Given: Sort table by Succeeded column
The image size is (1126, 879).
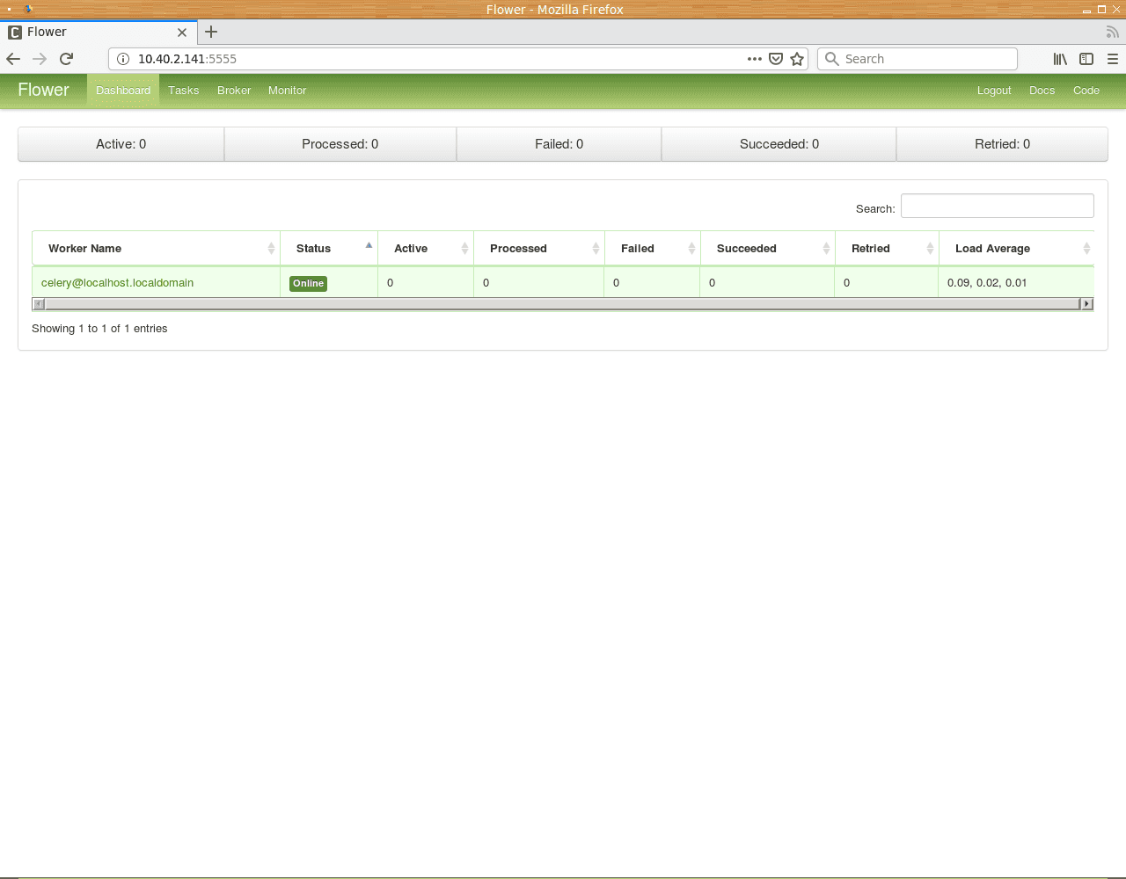Looking at the screenshot, I should click(767, 249).
